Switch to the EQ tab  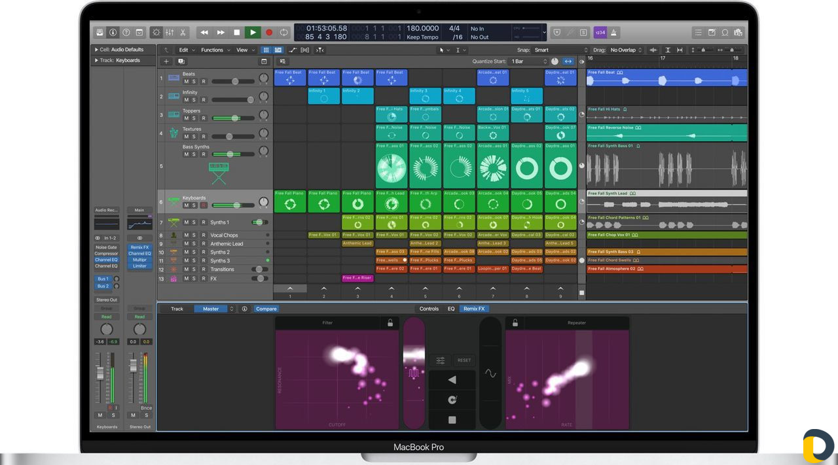point(451,309)
